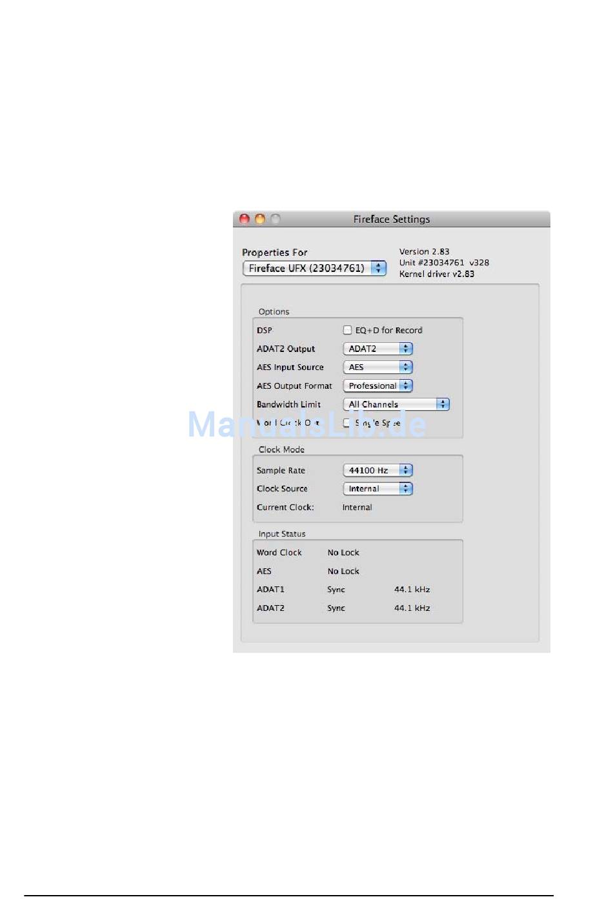Click the Sample Rate label
The width and height of the screenshot is (613, 917).
(281, 470)
